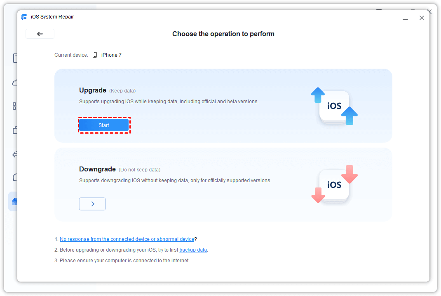441x296 pixels.
Task: Open the no response from connected device link
Action: tap(127, 239)
